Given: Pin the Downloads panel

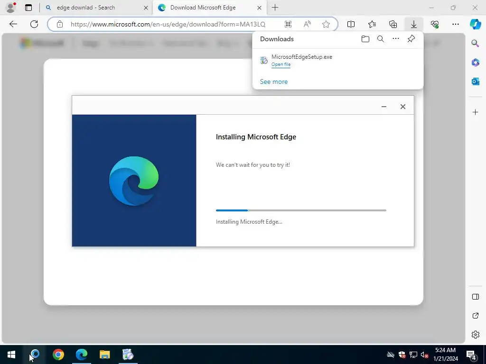Looking at the screenshot, I should pyautogui.click(x=411, y=39).
